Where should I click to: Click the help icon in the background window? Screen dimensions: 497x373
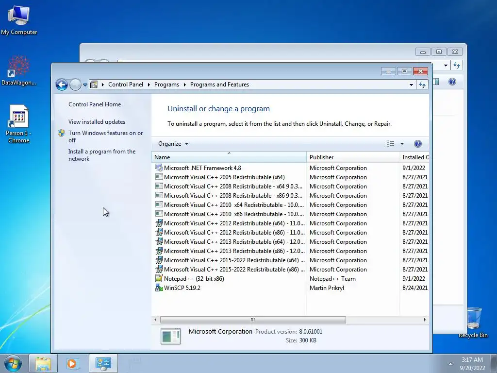[452, 82]
